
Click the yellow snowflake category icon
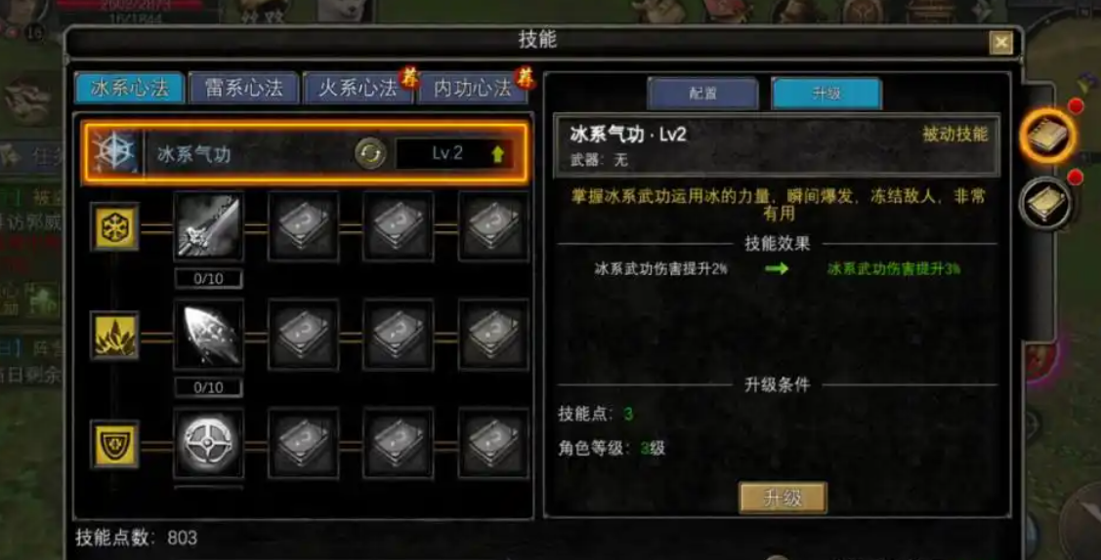[114, 226]
